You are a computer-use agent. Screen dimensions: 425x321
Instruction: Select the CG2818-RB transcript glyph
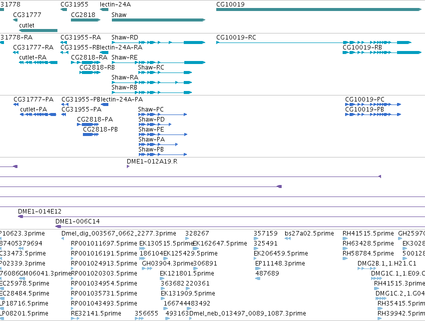tap(90, 72)
